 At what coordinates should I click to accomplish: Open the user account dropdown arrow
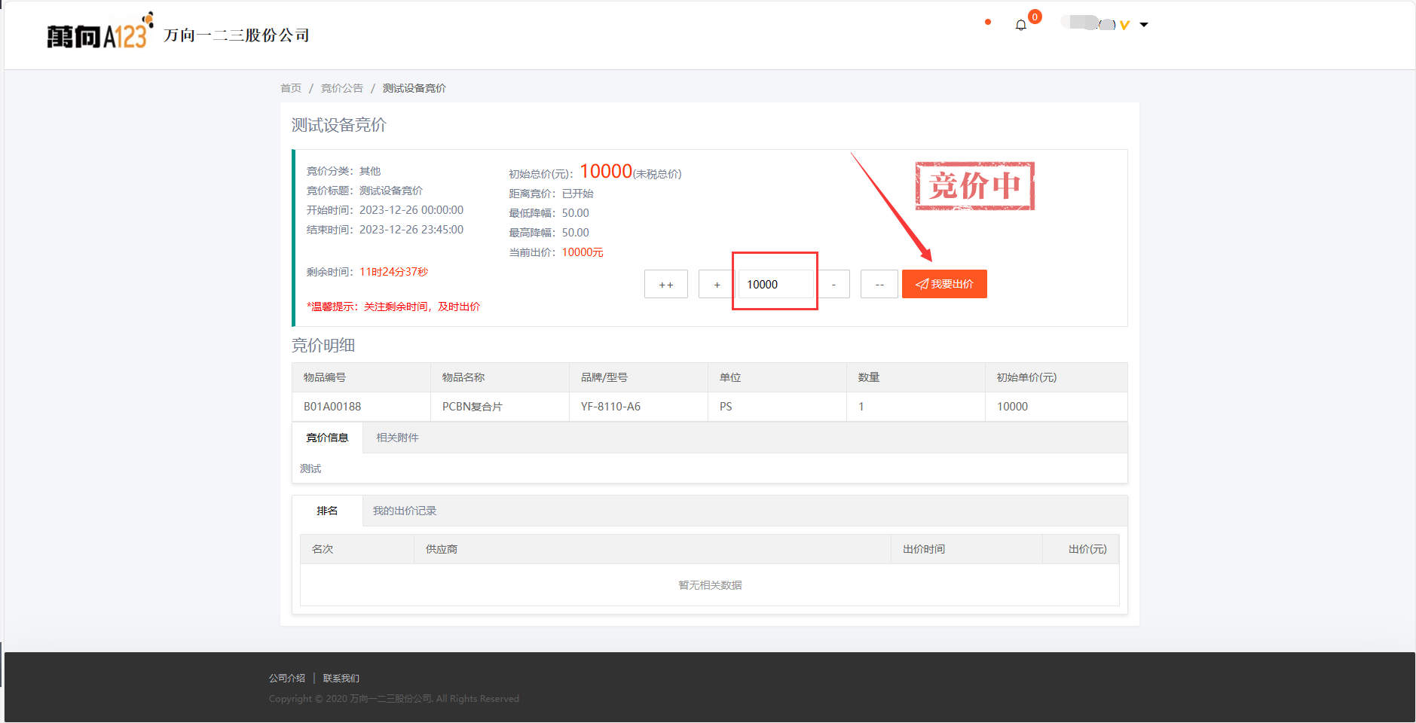tap(1143, 25)
